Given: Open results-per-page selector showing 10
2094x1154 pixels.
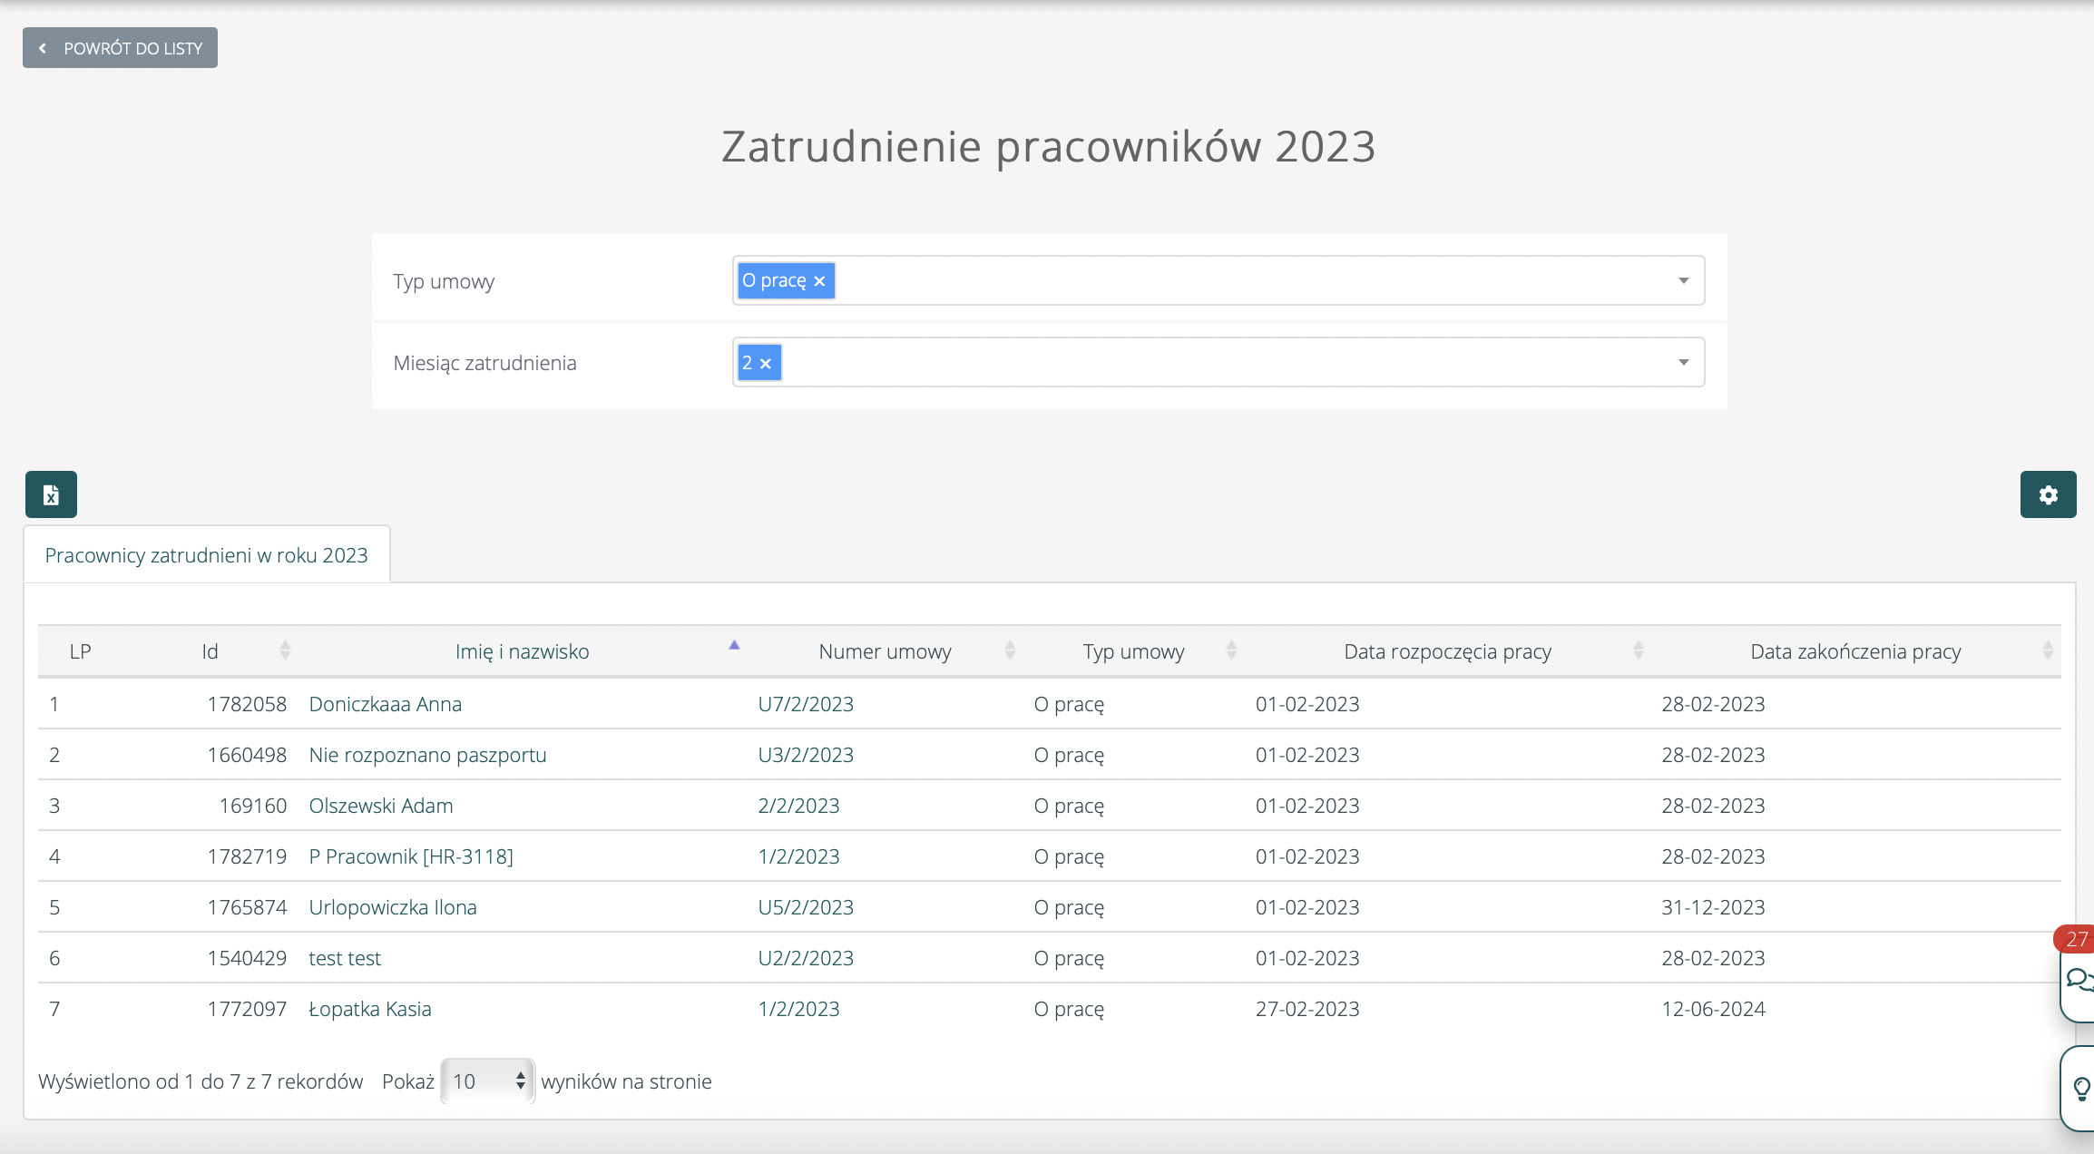Looking at the screenshot, I should [488, 1081].
